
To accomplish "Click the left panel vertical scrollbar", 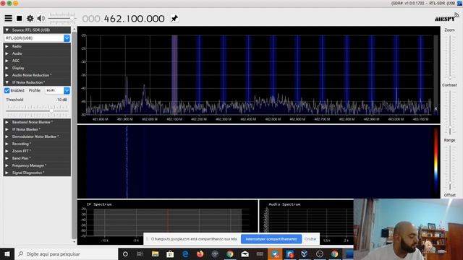I will click(x=74, y=136).
